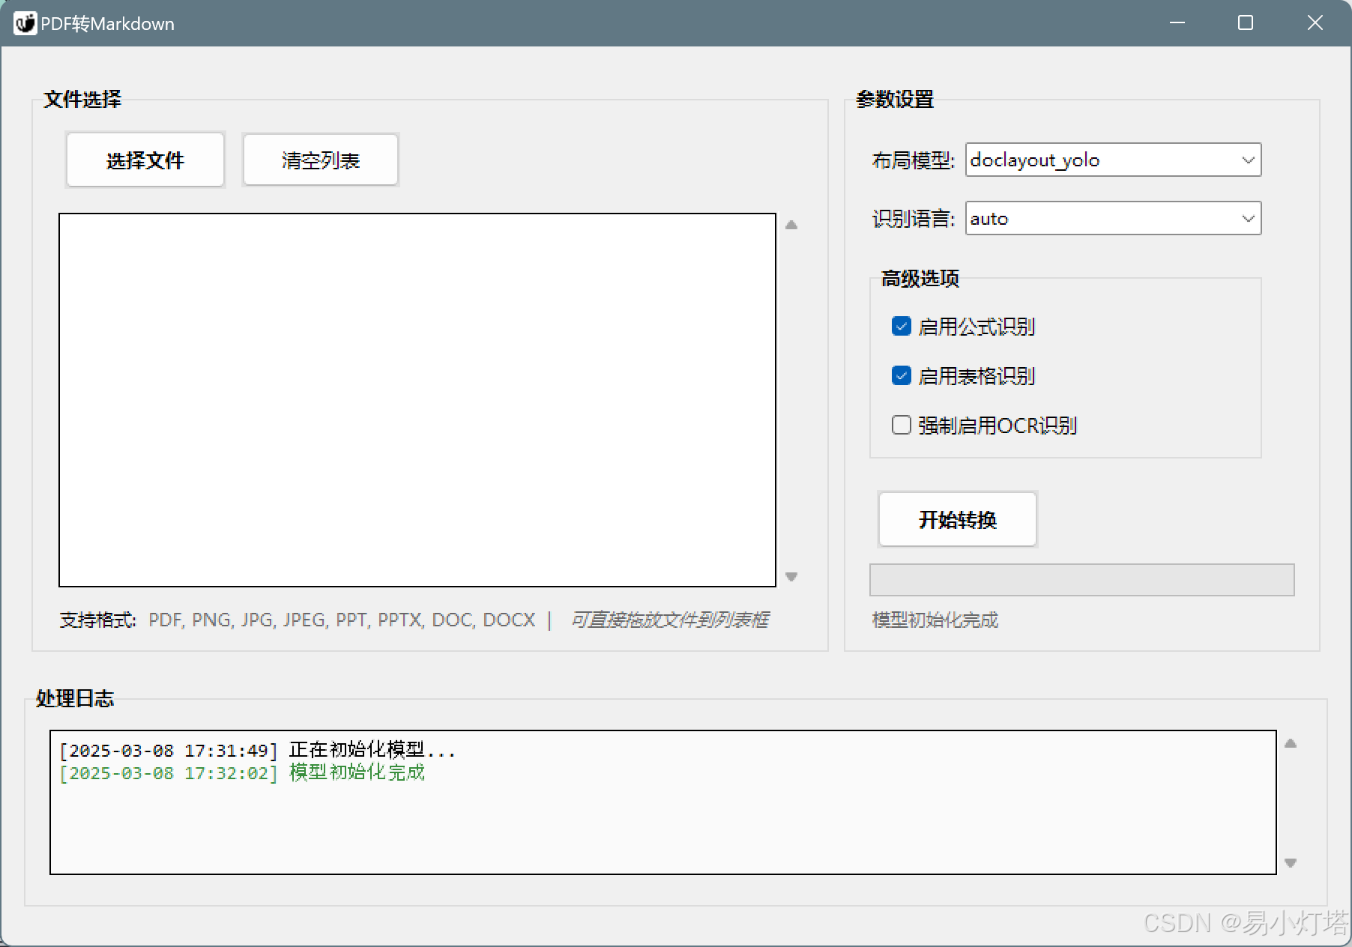This screenshot has height=947, width=1352.
Task: Click file list scrollbar up arrow
Action: coord(791,225)
